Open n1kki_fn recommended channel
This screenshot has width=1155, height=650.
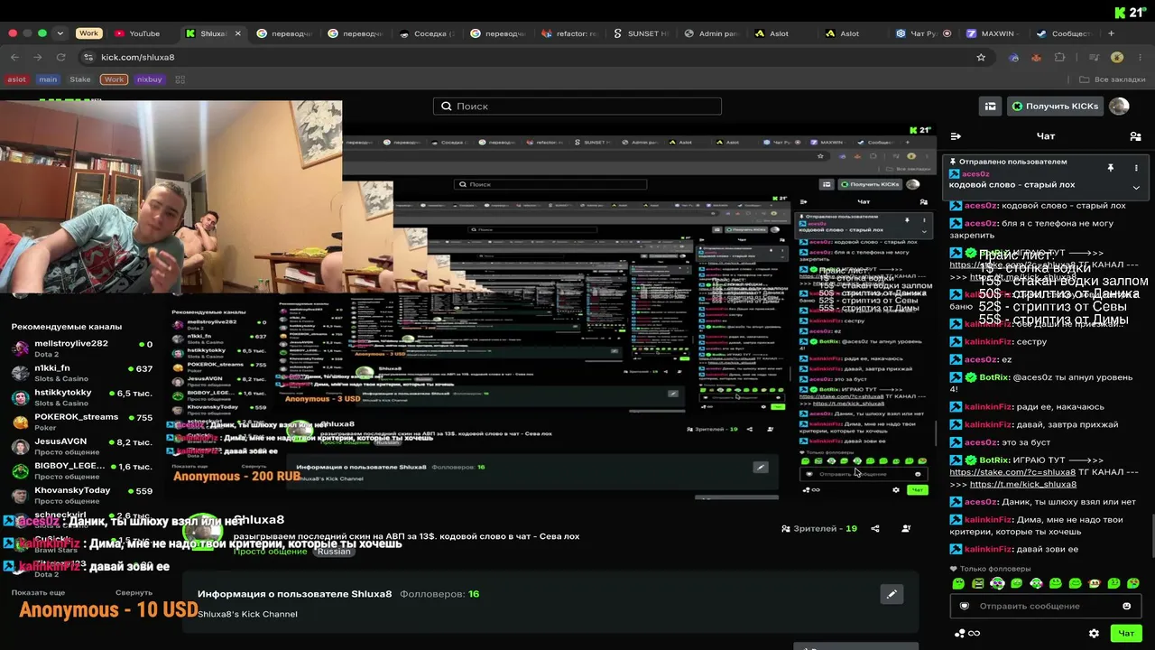coord(82,373)
